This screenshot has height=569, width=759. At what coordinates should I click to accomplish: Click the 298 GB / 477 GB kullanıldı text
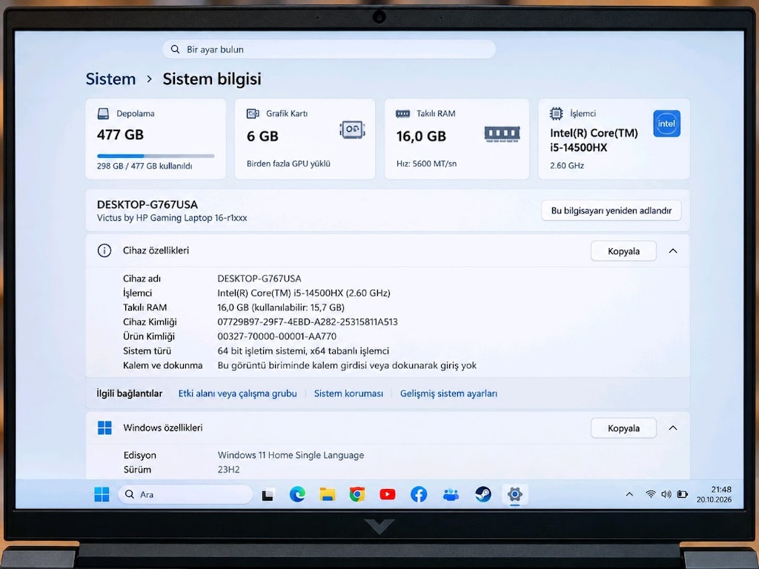(x=145, y=166)
